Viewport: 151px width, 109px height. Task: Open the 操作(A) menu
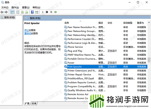coord(15,7)
